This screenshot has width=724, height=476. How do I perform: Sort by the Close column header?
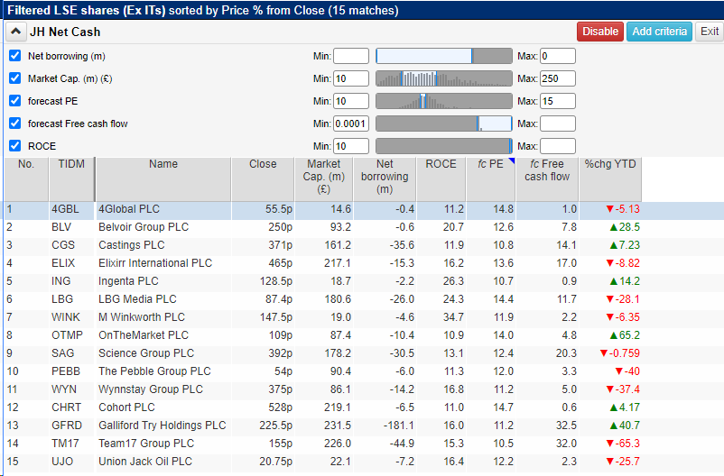[263, 179]
